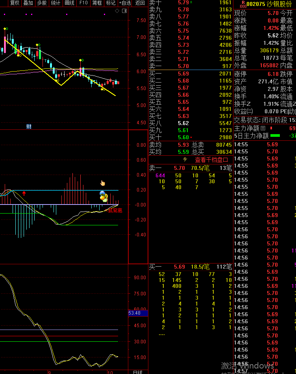296x374 pixels.
Task: Click the 53.48 value marker on axis
Action: point(135,313)
